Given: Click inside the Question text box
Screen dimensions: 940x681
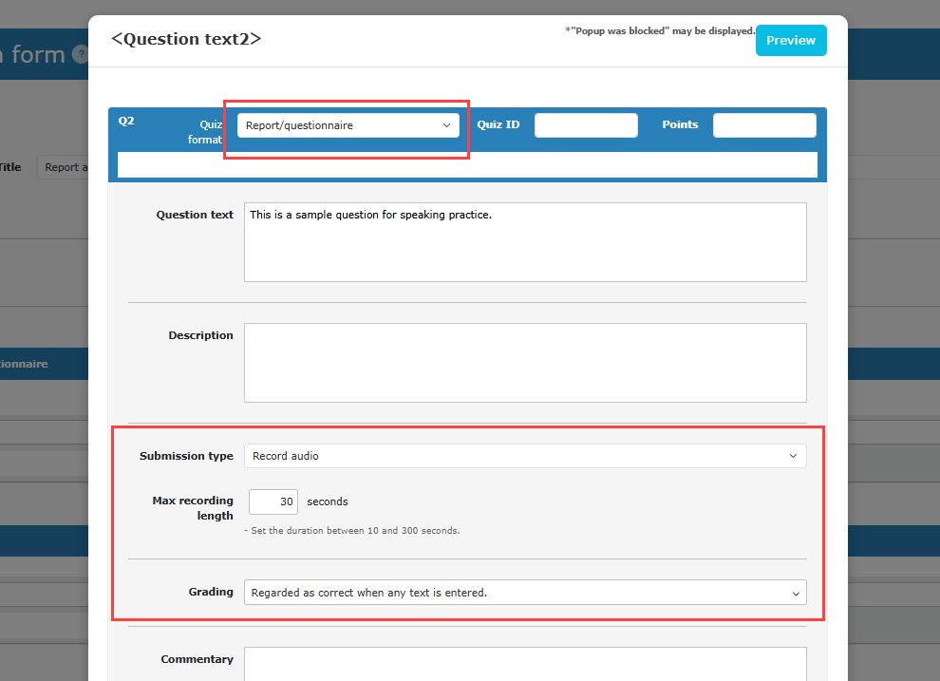Looking at the screenshot, I should point(524,242).
